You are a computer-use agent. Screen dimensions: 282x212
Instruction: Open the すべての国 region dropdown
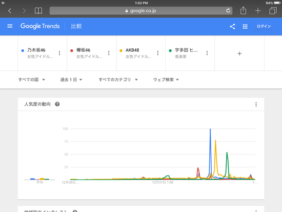point(32,80)
